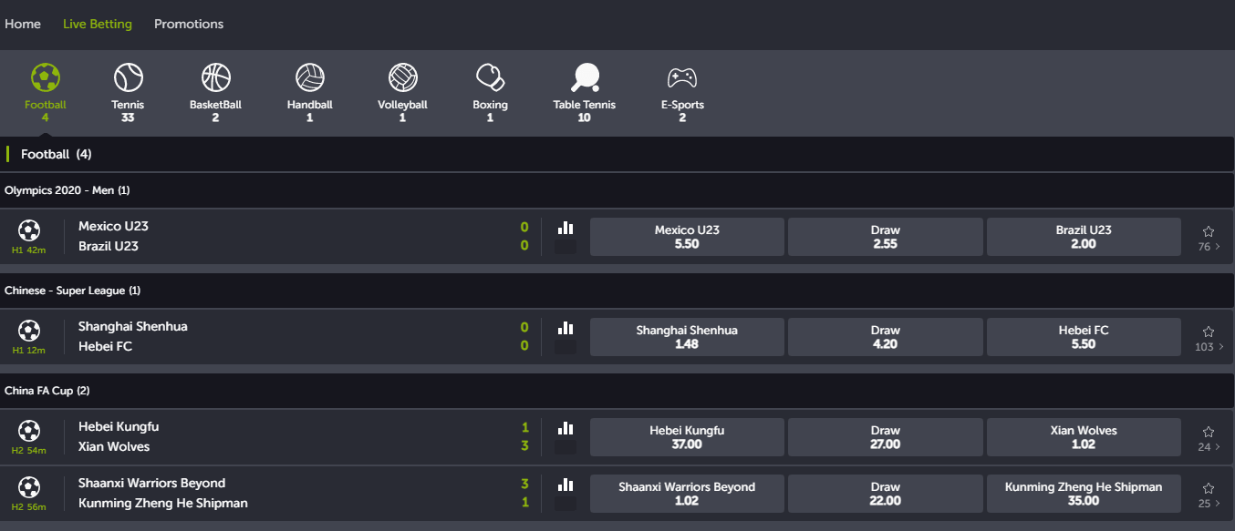The height and width of the screenshot is (531, 1235).
Task: Open the Boxing glove icon
Action: tap(490, 77)
